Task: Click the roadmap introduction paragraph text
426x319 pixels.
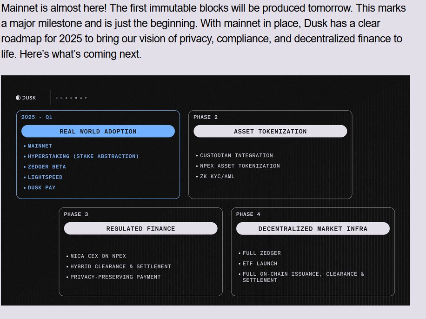Action: tap(203, 31)
